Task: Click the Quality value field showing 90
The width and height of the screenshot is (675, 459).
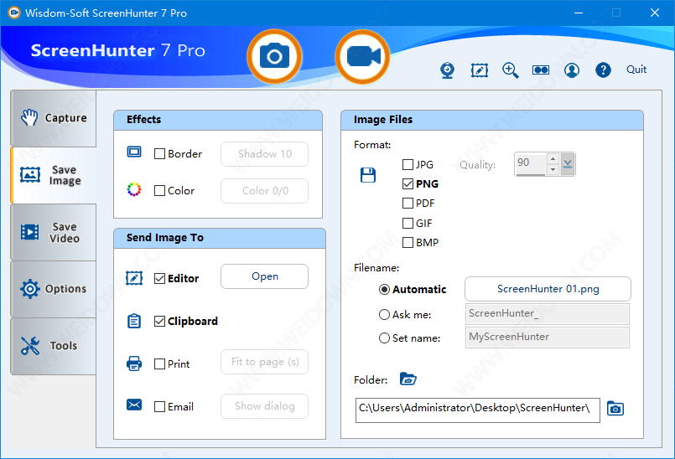Action: pos(531,164)
